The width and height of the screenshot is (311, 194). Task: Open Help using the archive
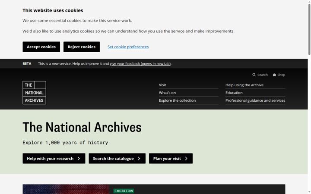point(244,85)
